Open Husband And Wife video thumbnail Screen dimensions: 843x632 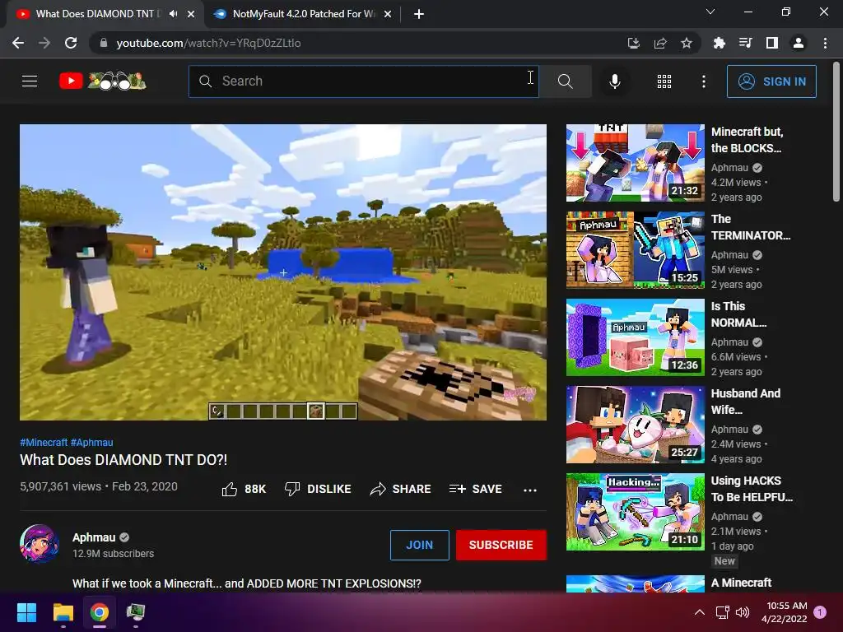[x=636, y=425]
